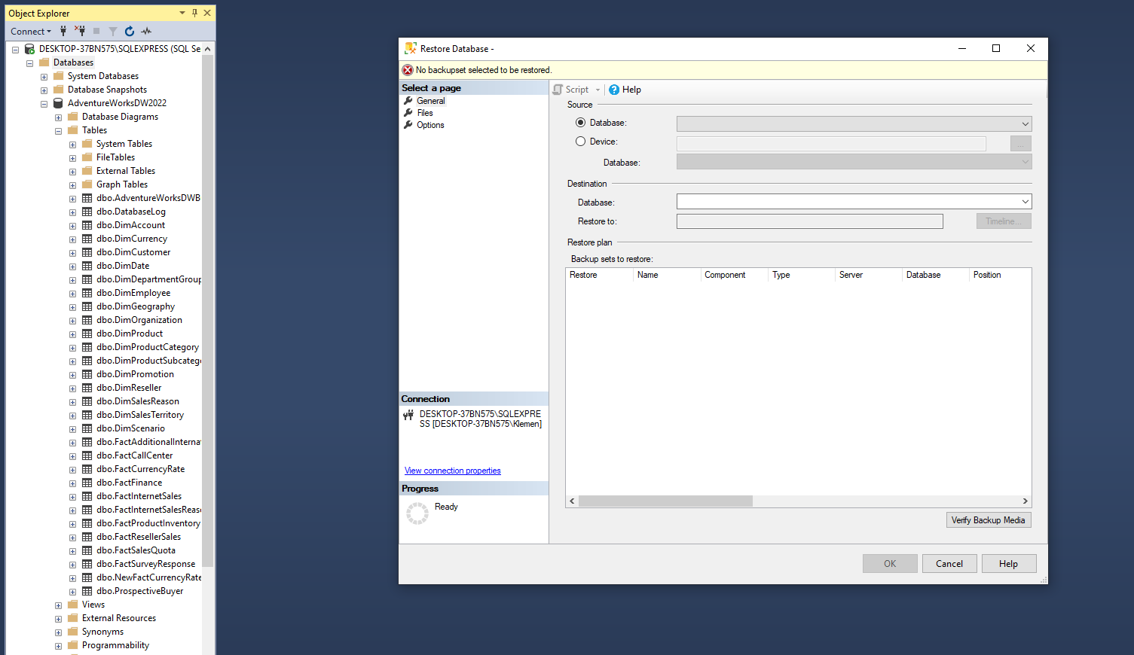Click the Disconnect plug icon with red X

[80, 31]
